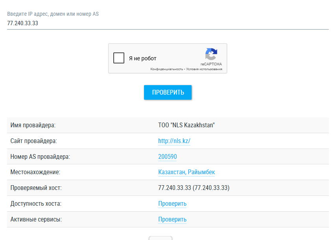336x240 pixels.
Task: Open the provider site link http://nls.kz/
Action: (x=174, y=141)
